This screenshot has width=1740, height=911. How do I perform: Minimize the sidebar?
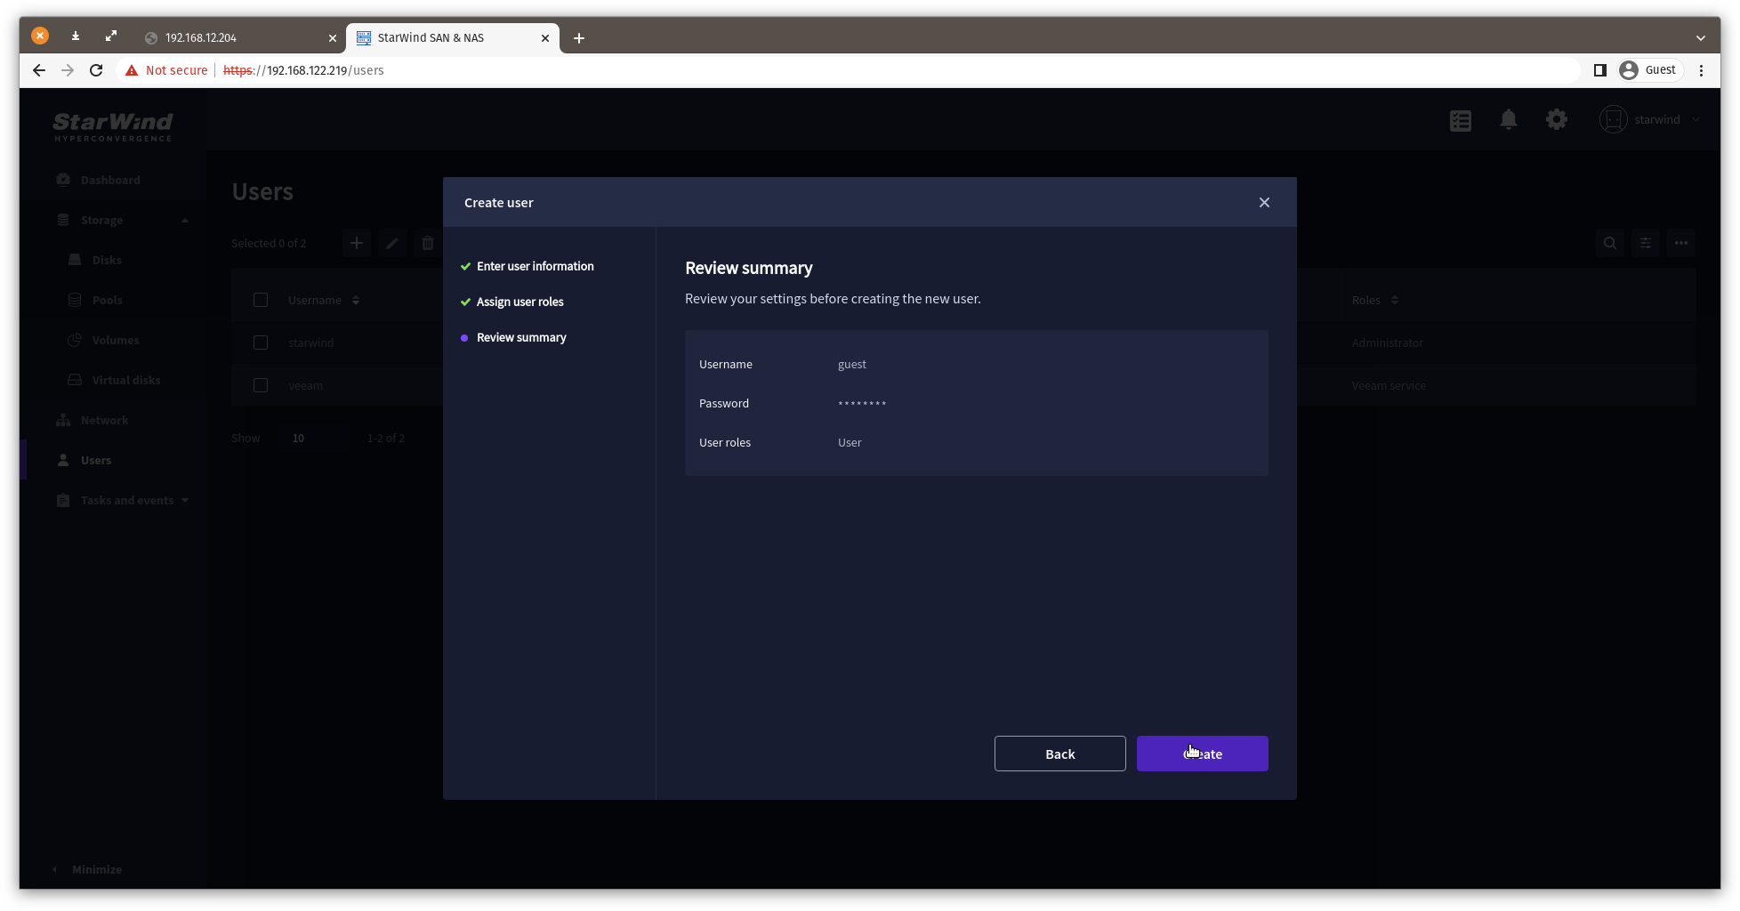pos(87,869)
